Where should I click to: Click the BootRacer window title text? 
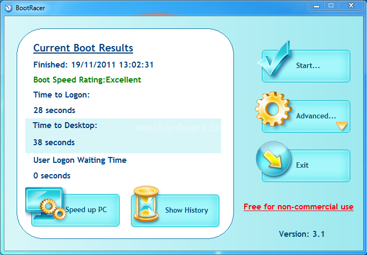(x=30, y=7)
